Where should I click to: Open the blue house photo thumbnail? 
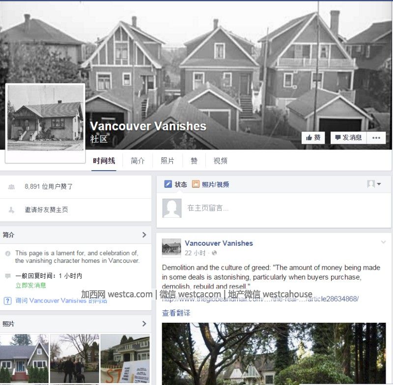(24, 359)
